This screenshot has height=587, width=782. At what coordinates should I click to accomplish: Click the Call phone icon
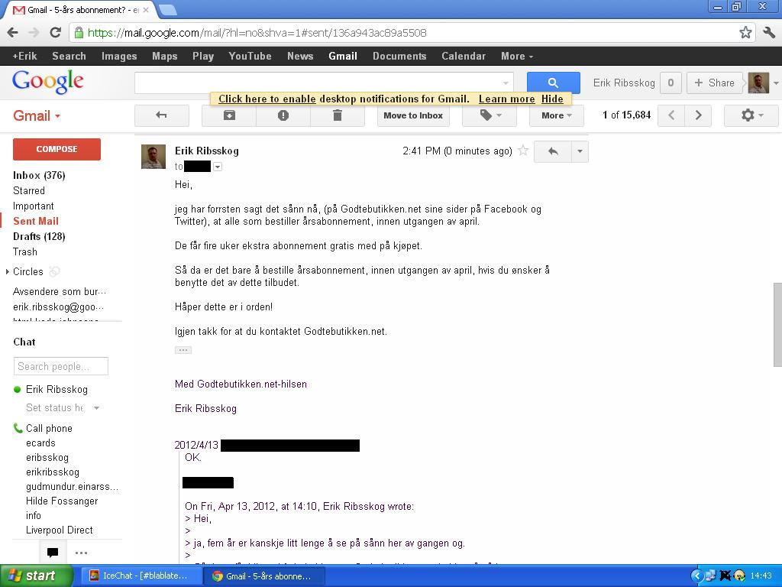[18, 428]
